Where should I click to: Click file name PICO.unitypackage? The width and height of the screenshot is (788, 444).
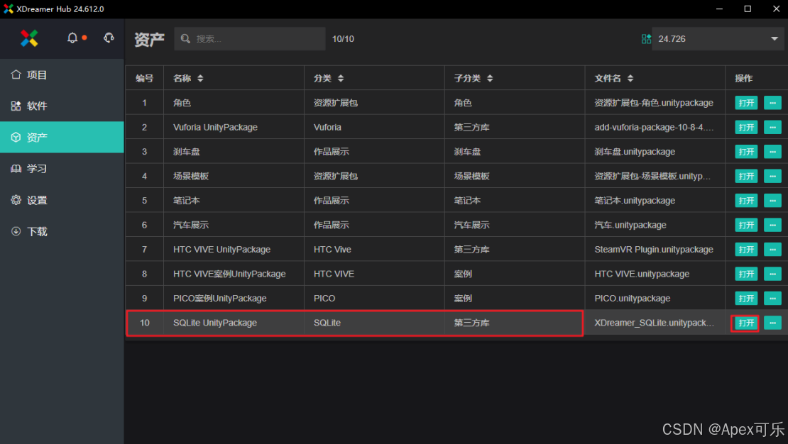(633, 299)
